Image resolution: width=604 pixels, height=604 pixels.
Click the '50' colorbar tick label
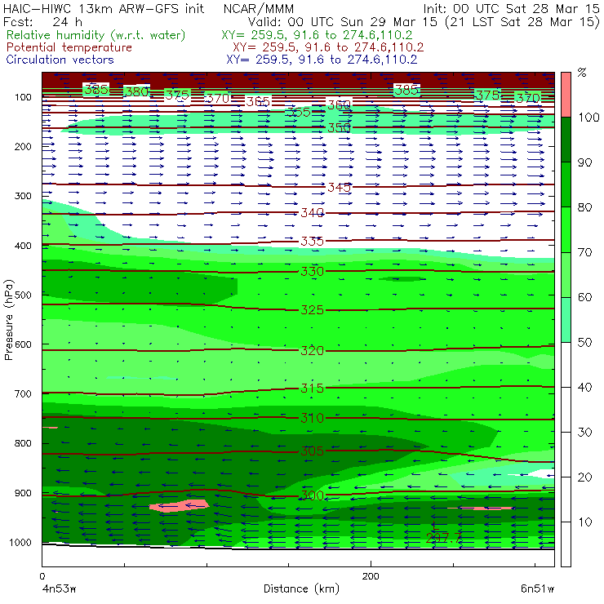(584, 343)
